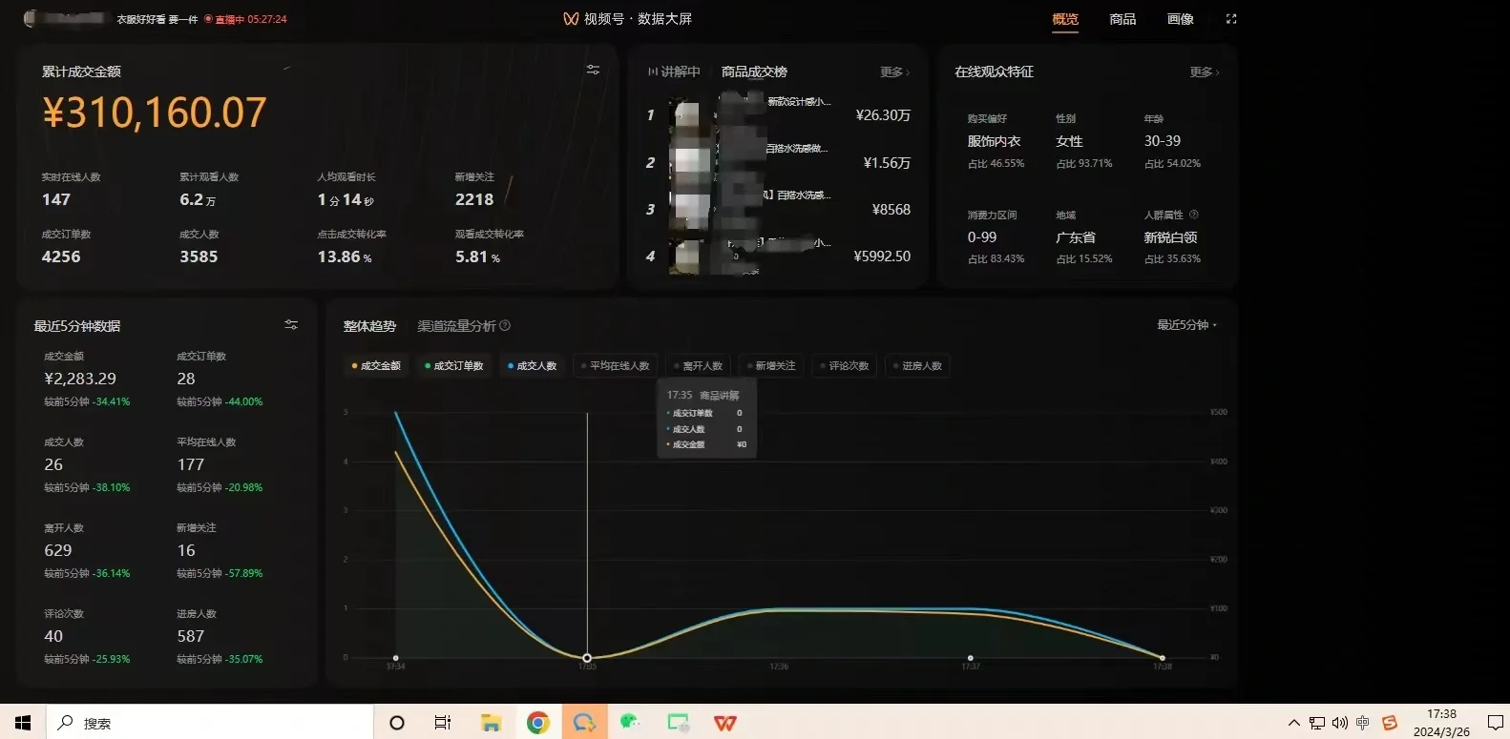Expand 更多 in 在线观众特征 panel
The image size is (1510, 739).
click(1205, 72)
